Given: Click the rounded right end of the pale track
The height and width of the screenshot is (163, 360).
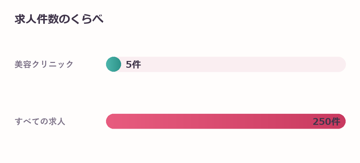Looking at the screenshot, I should pyautogui.click(x=342, y=64).
